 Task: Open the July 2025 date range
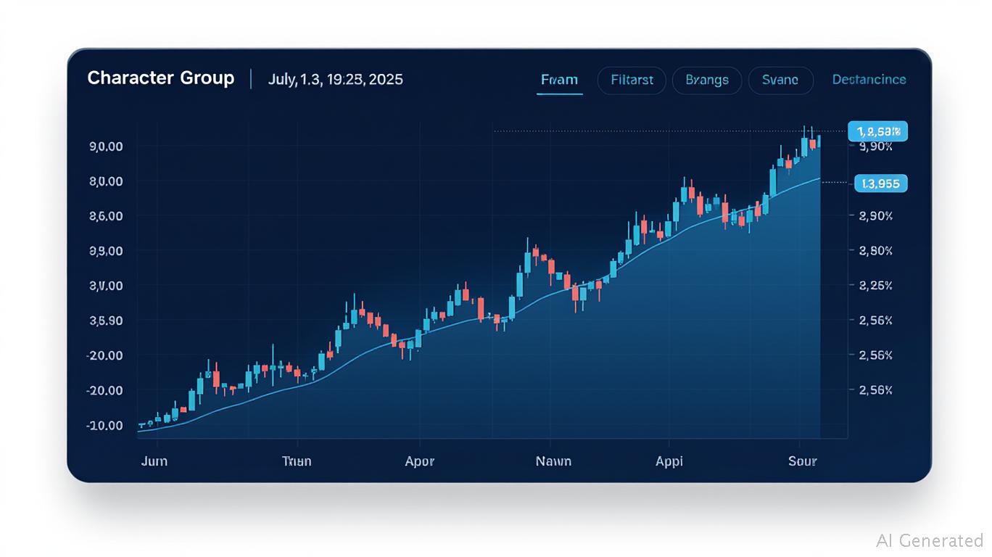click(335, 79)
